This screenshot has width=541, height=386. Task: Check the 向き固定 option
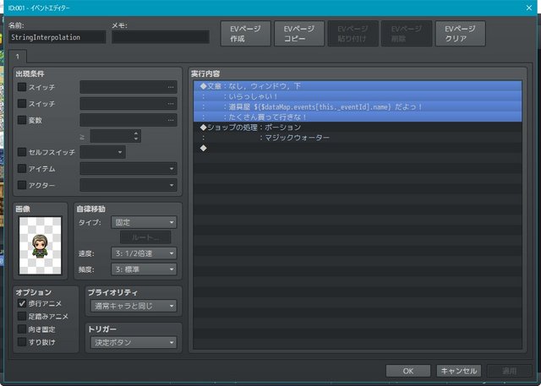click(x=22, y=329)
